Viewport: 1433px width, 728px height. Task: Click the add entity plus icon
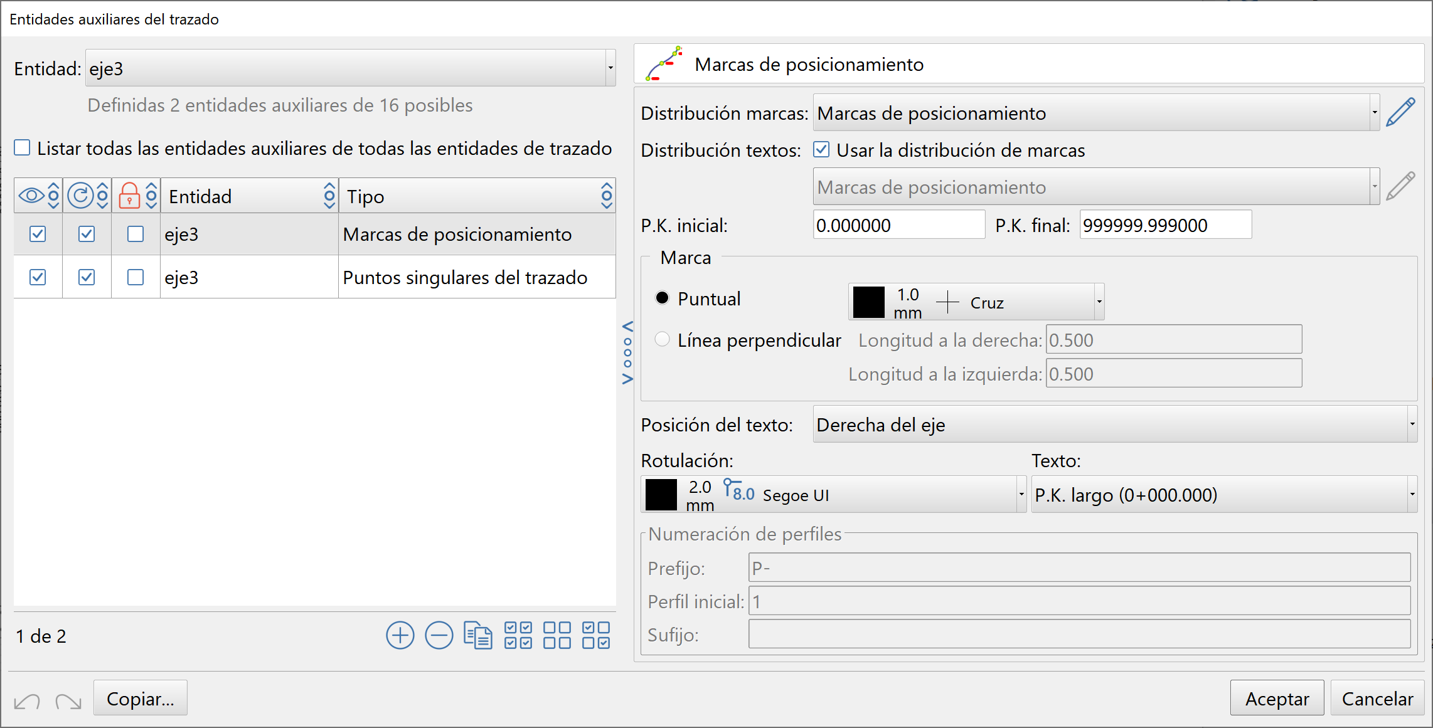pos(400,636)
